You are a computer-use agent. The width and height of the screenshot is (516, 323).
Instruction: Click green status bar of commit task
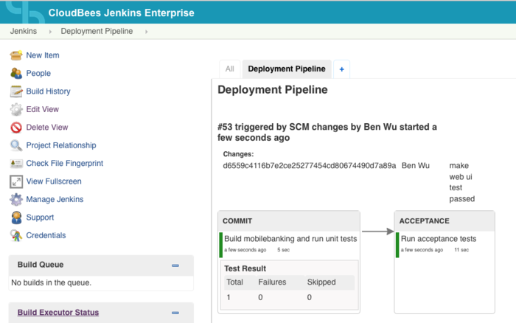(x=221, y=245)
